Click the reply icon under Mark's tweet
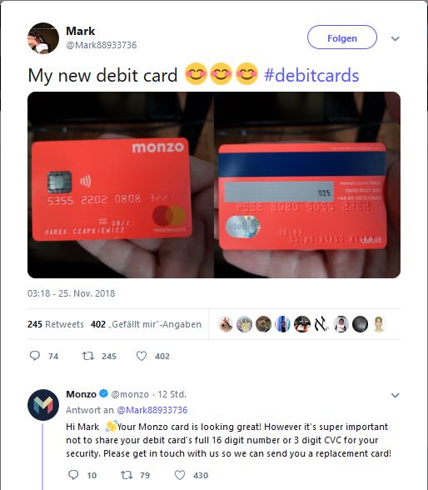 pos(35,356)
